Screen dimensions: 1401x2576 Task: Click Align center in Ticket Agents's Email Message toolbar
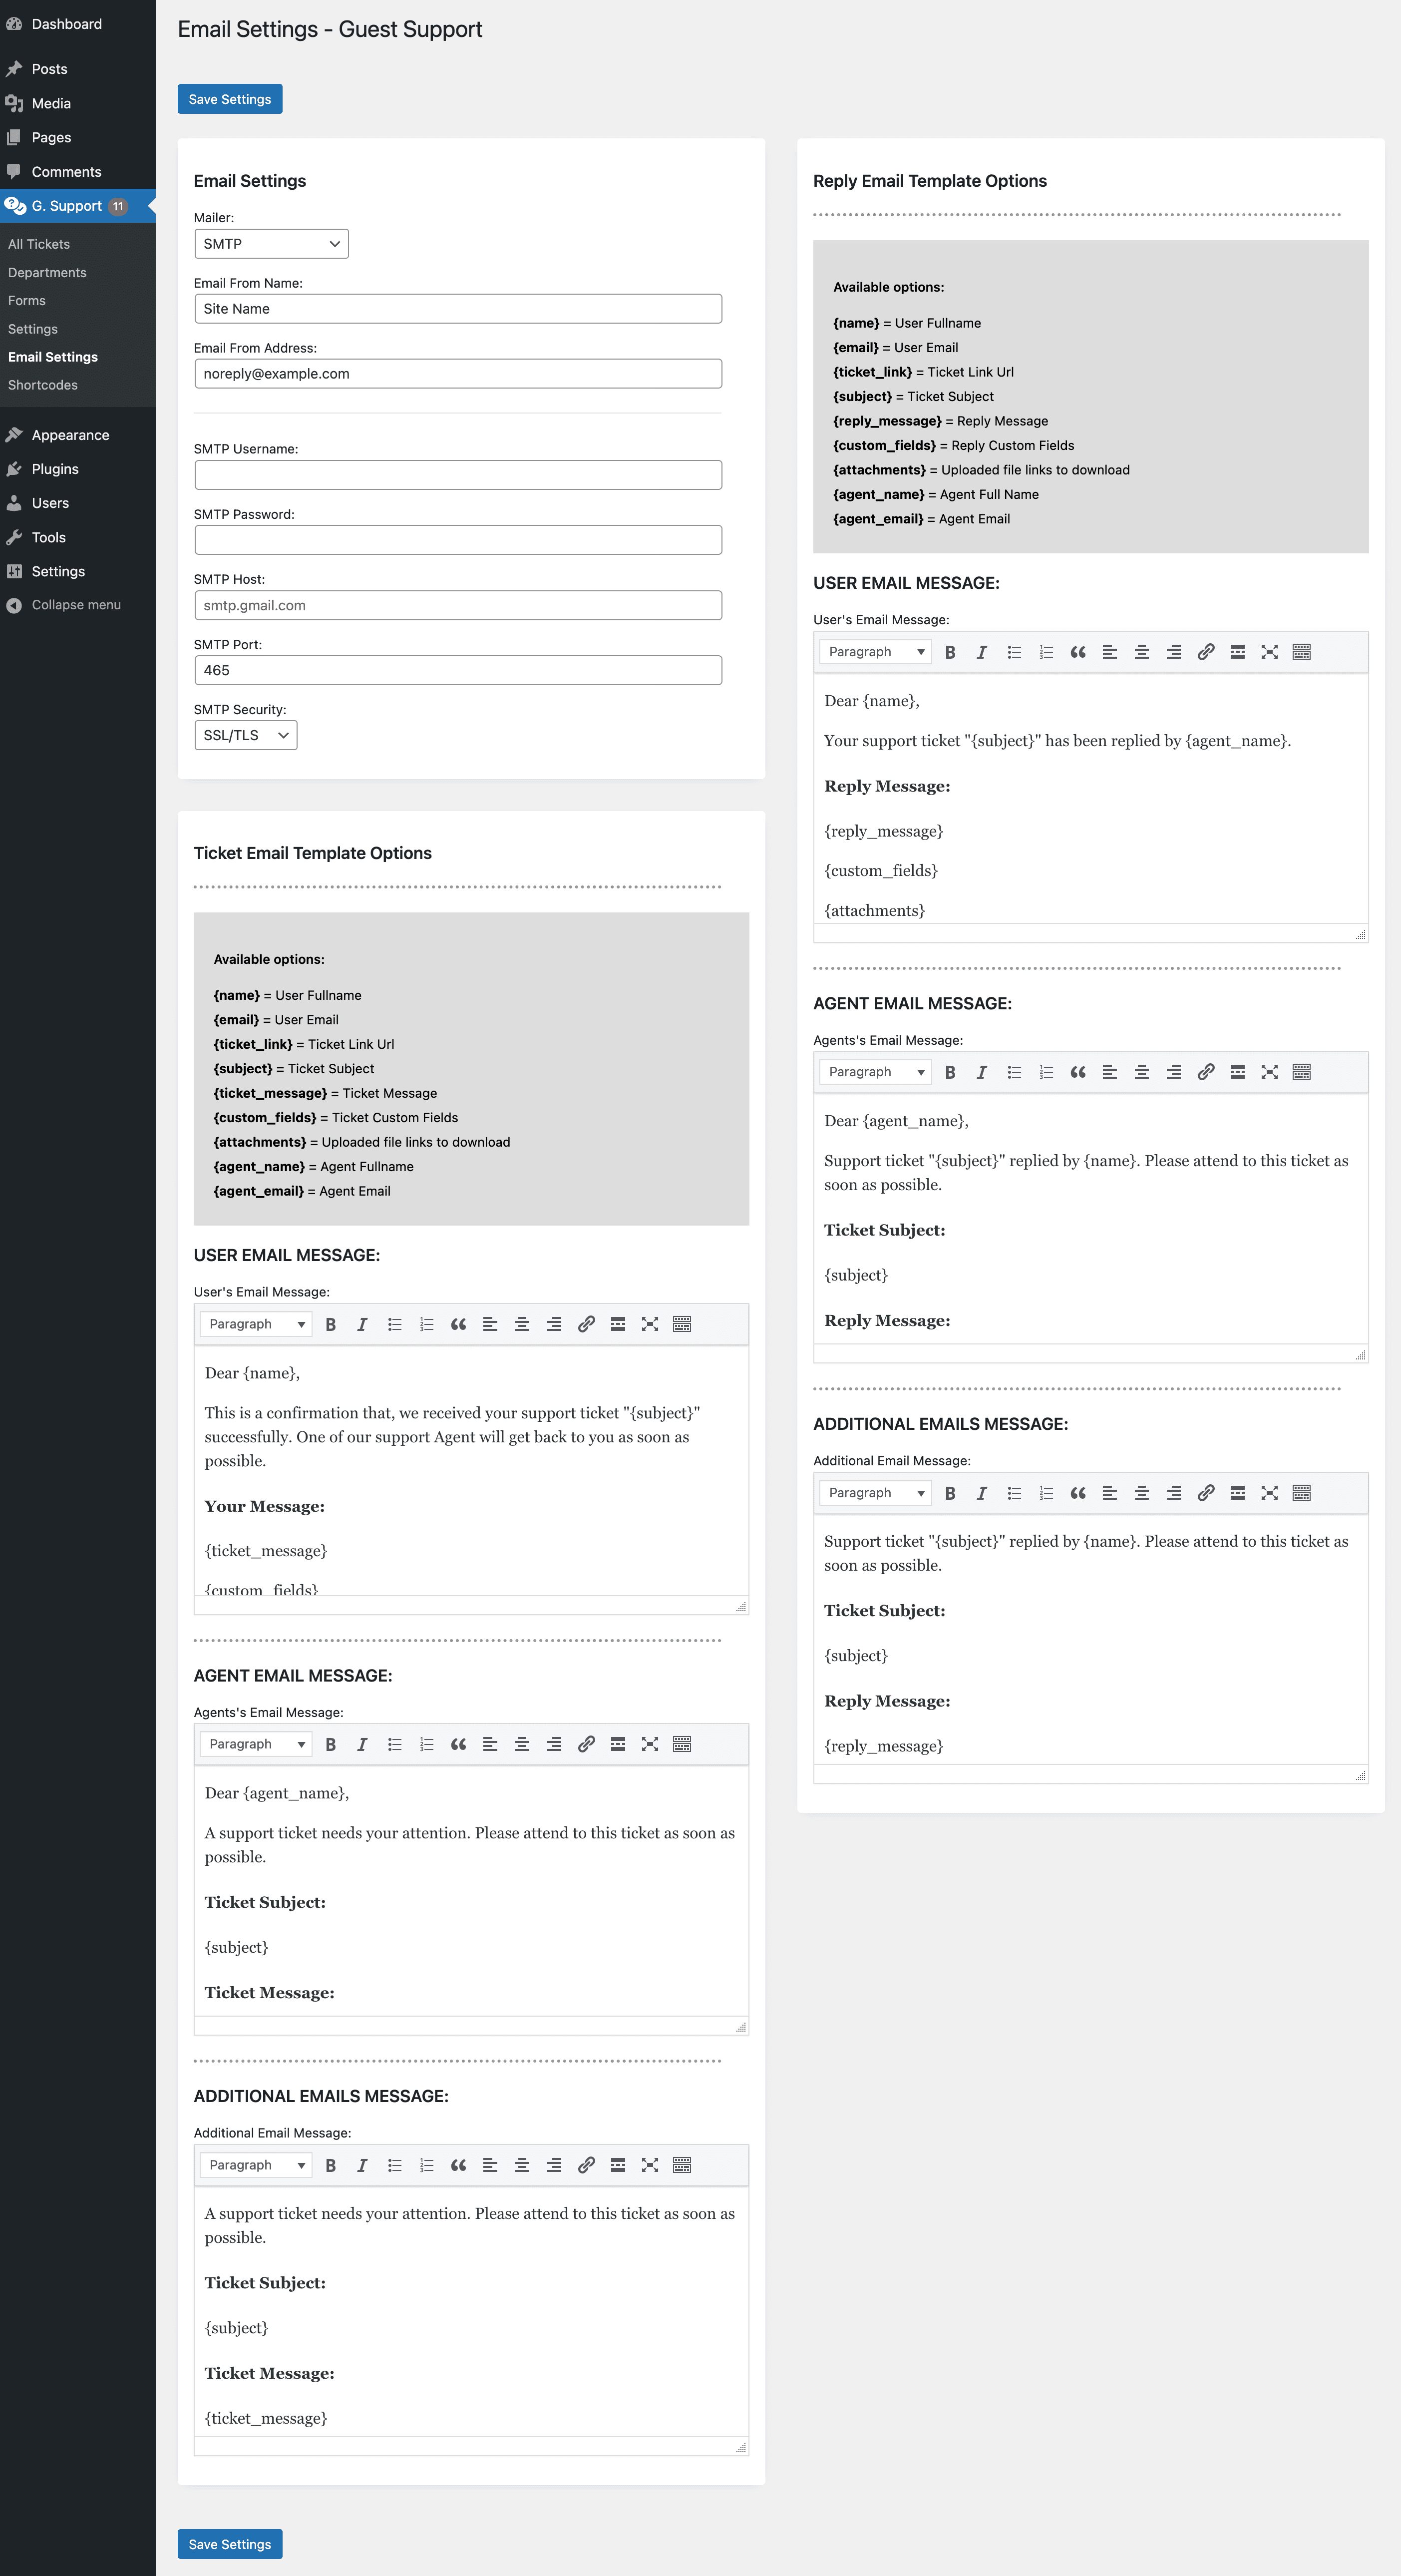[522, 1744]
